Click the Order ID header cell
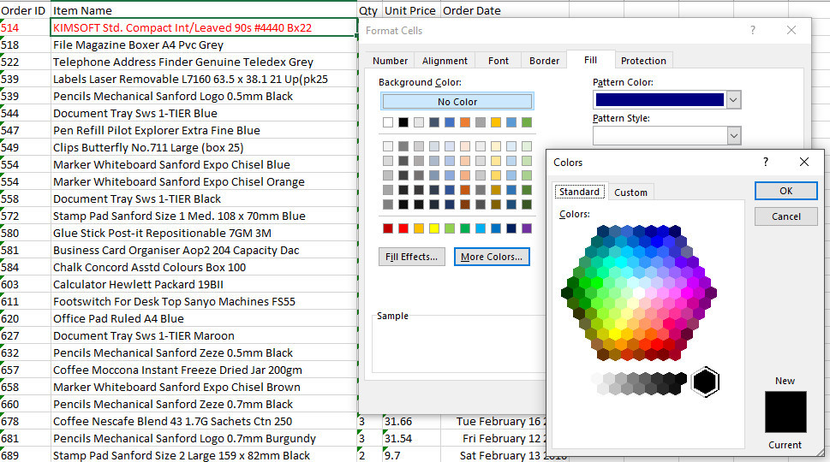 pos(25,10)
